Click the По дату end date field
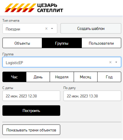The image size is (123, 140). pyautogui.click(x=92, y=96)
